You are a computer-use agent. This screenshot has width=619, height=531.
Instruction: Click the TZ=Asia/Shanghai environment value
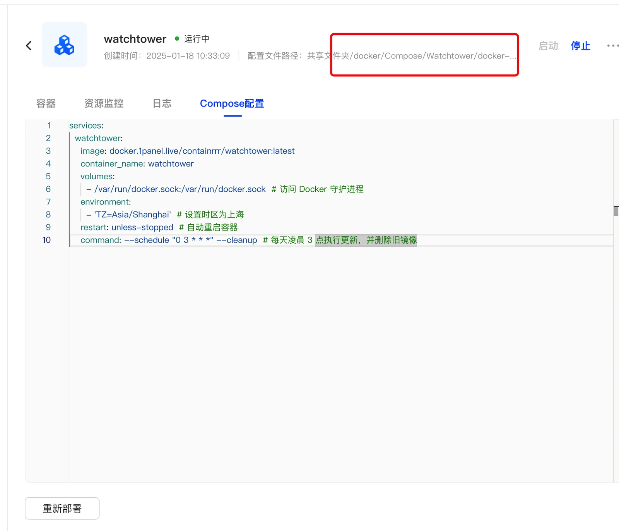132,214
